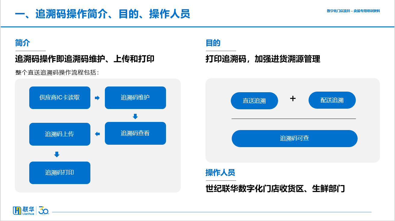Click the 30th anniversary emblem

(x=44, y=210)
